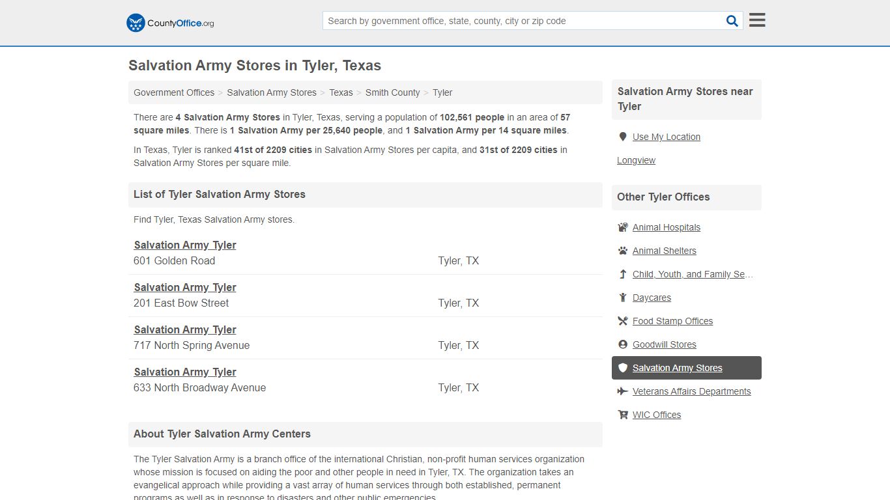The image size is (890, 500).
Task: Click the List of Tyler Salvation Army Stores heading
Action: [220, 194]
